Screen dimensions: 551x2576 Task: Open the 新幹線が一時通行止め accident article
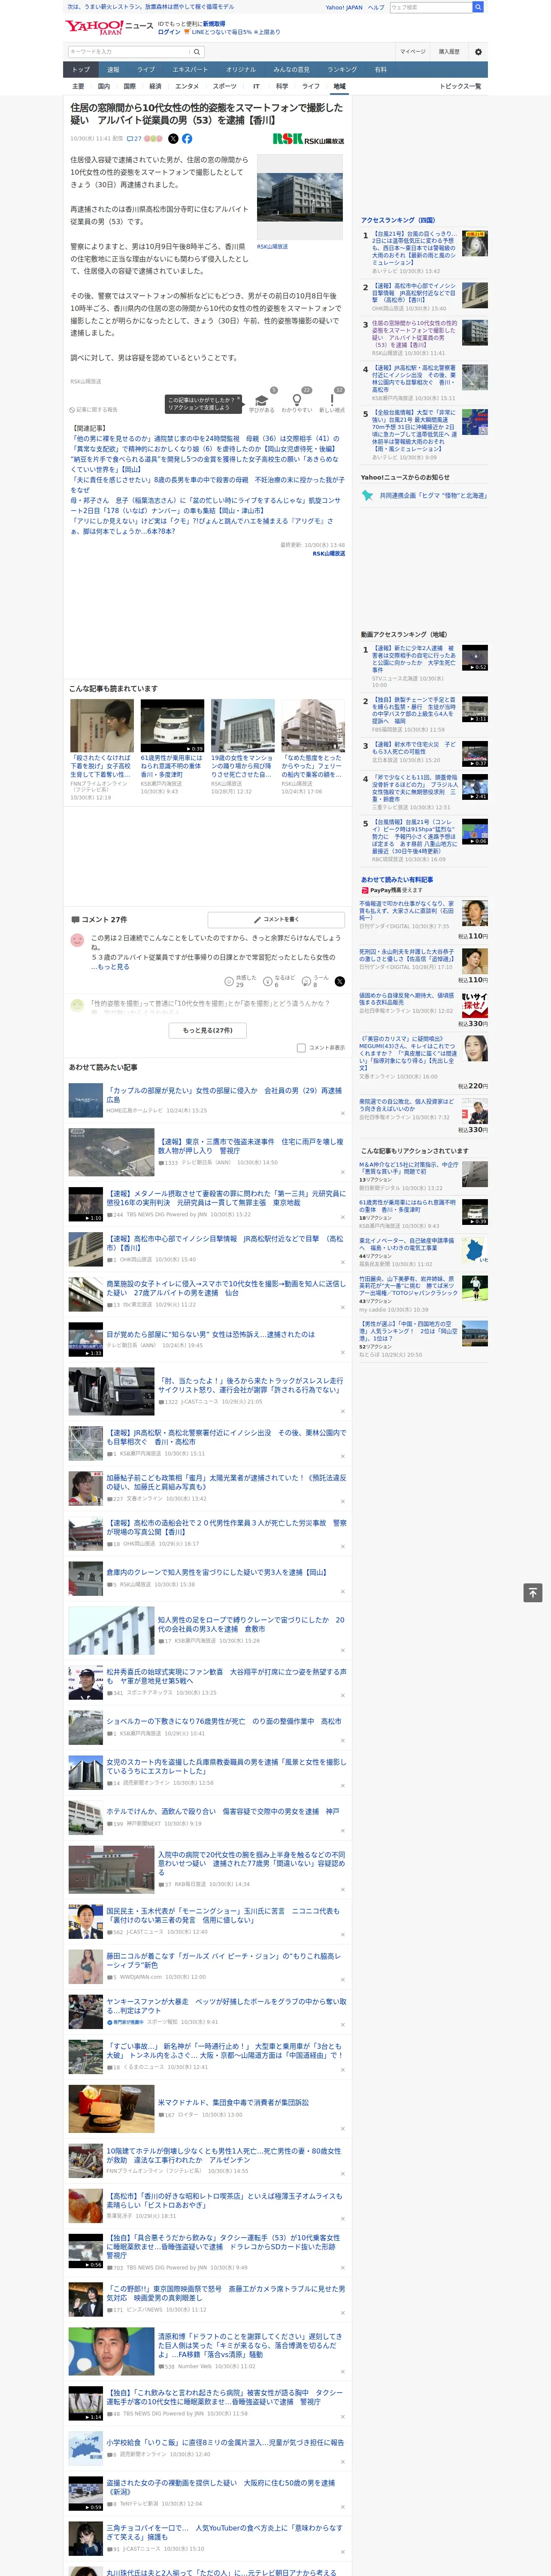click(225, 2050)
